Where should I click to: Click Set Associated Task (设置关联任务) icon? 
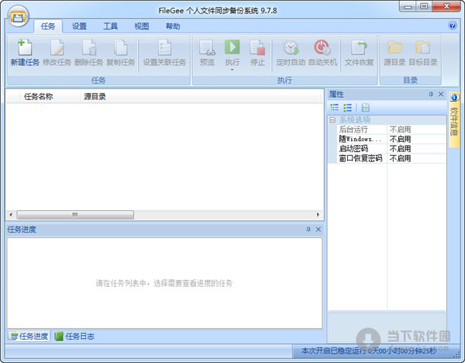(x=164, y=47)
